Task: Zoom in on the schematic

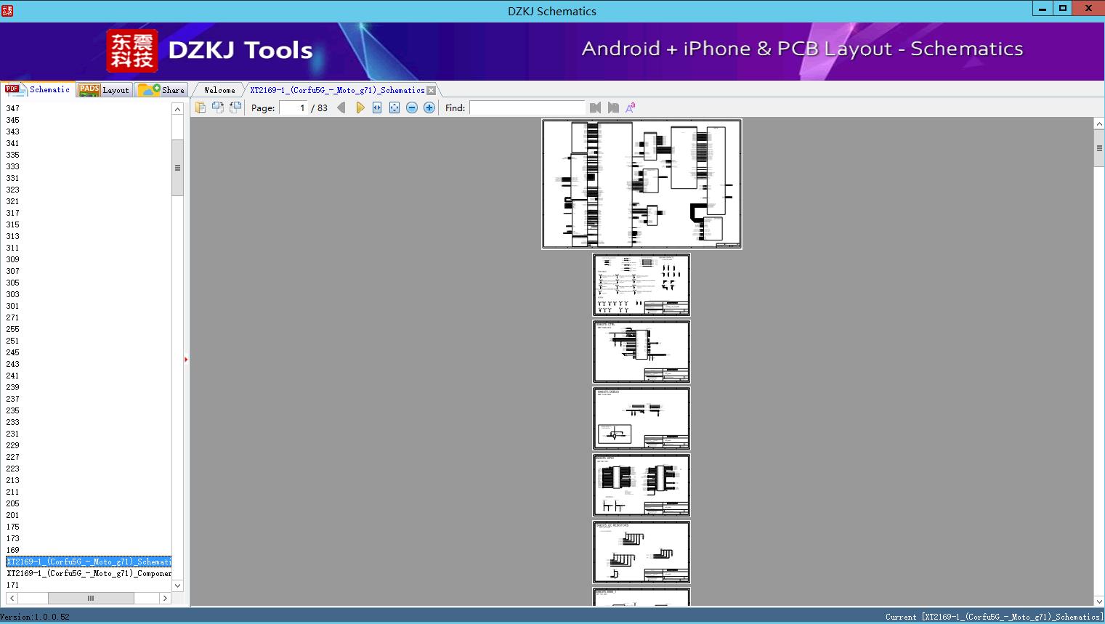Action: tap(429, 108)
